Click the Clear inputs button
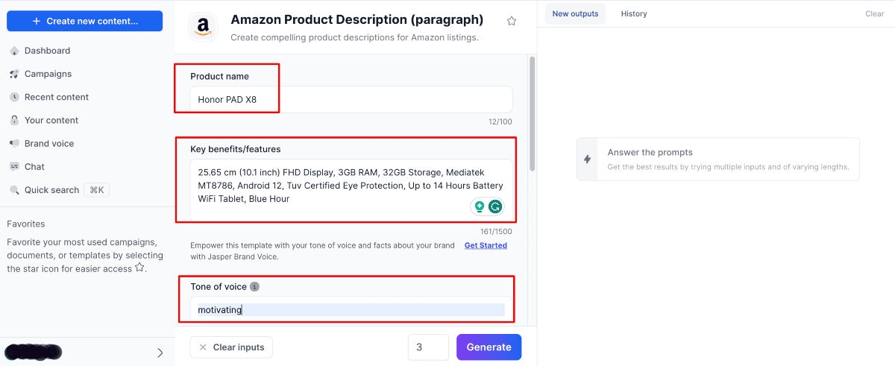Screen dimensions: 895x366 pyautogui.click(x=231, y=347)
